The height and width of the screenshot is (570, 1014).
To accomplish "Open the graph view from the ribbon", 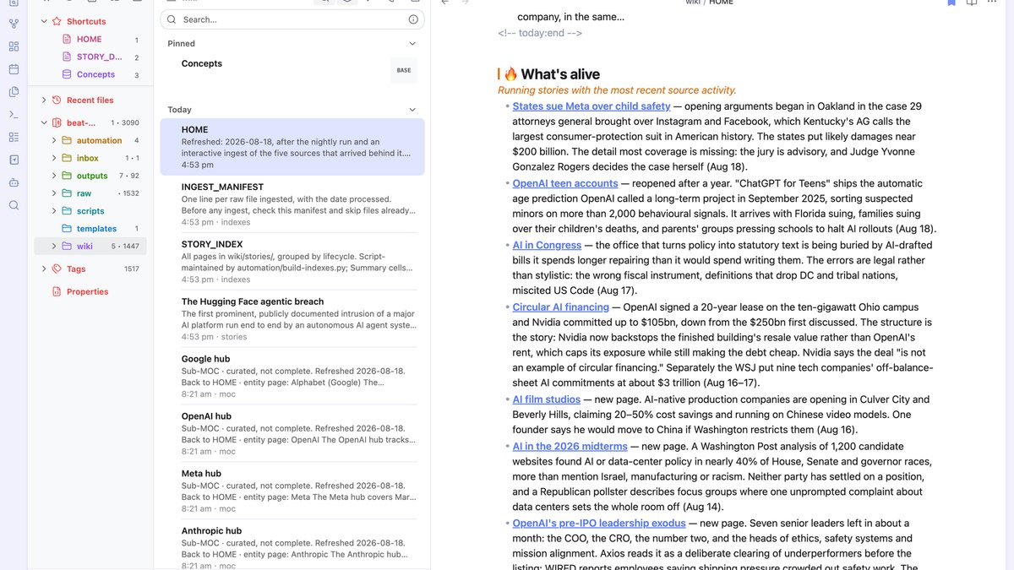I will [x=14, y=24].
